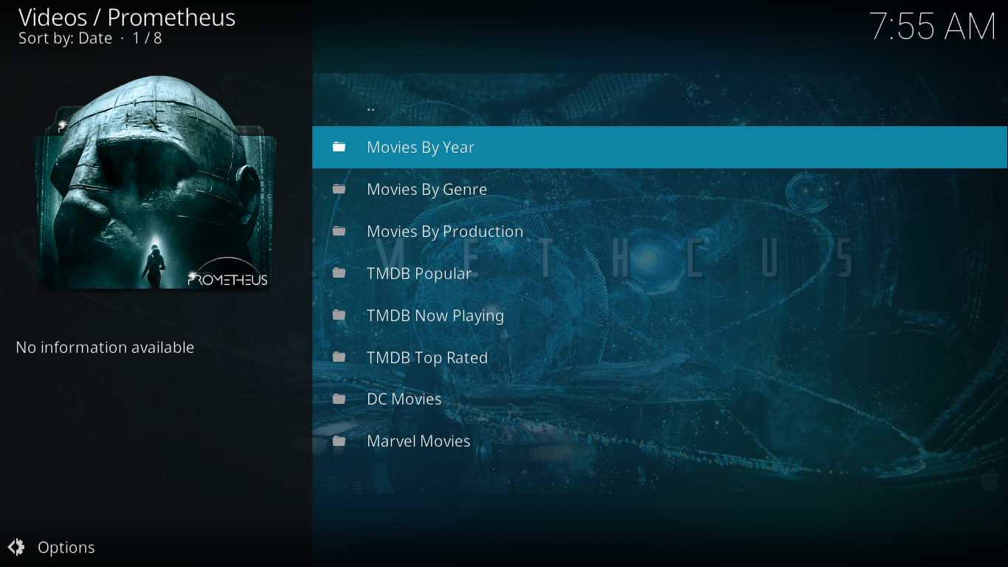Select TMDB Top Rated
The height and width of the screenshot is (567, 1008).
click(660, 357)
